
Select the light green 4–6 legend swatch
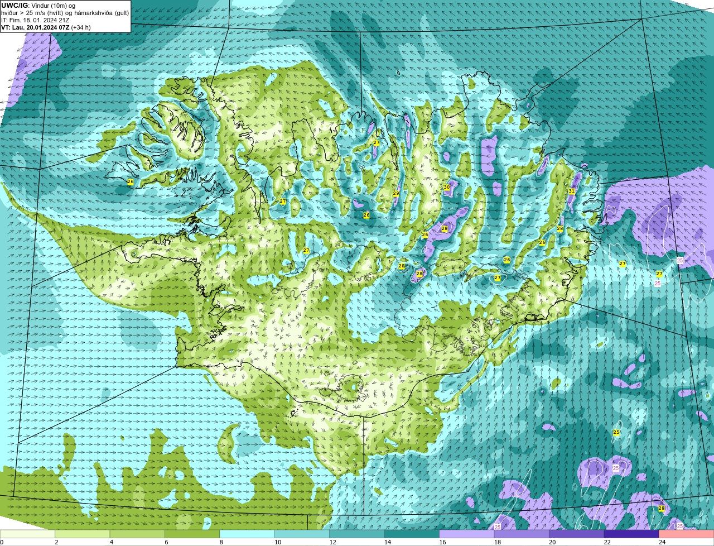point(137,534)
